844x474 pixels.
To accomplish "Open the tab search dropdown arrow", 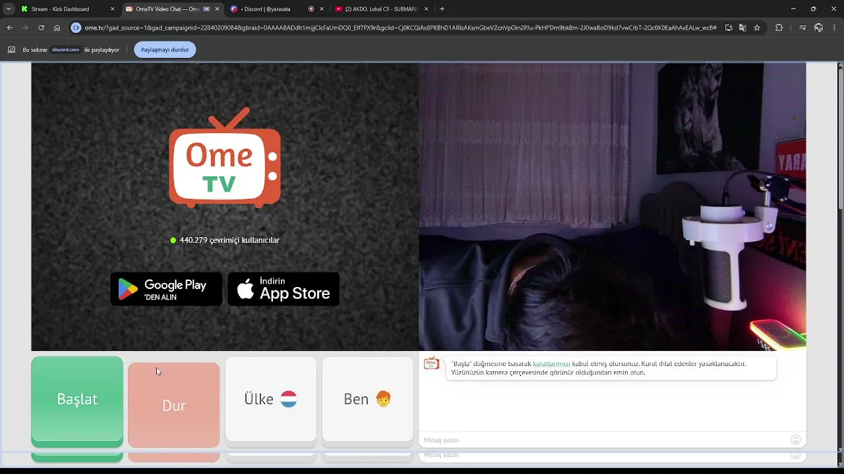I will point(9,9).
